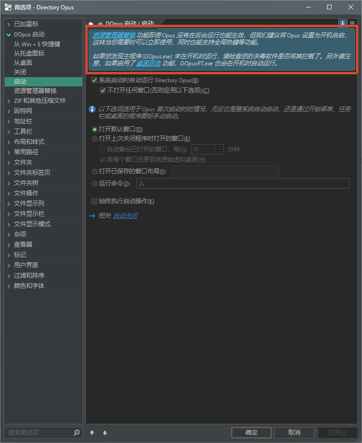362x443 pixels.
Task: Open the 资源管理器替换 page in sidebar
Action: tap(35, 91)
